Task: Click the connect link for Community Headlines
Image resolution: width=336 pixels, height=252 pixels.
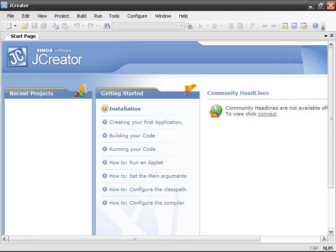Action: (267, 114)
